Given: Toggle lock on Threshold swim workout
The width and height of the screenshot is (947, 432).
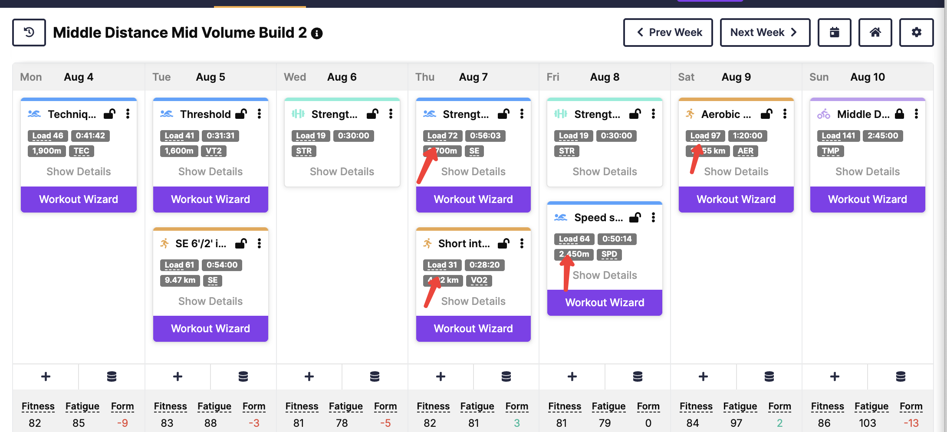Looking at the screenshot, I should point(241,114).
